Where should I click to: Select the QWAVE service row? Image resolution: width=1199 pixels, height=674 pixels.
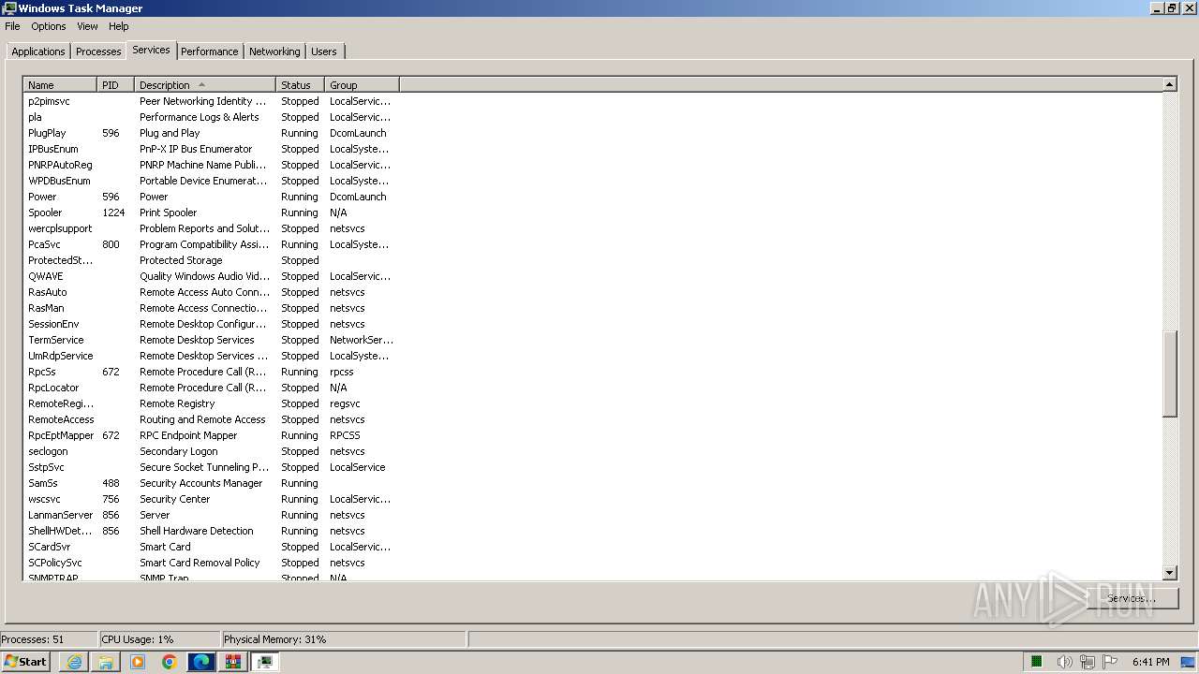pyautogui.click(x=212, y=276)
